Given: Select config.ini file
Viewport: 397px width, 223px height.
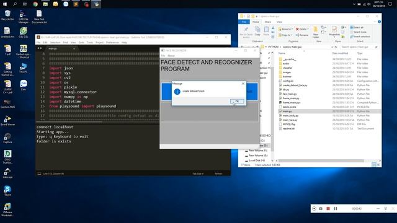Looking at the screenshot, I should pyautogui.click(x=288, y=81).
